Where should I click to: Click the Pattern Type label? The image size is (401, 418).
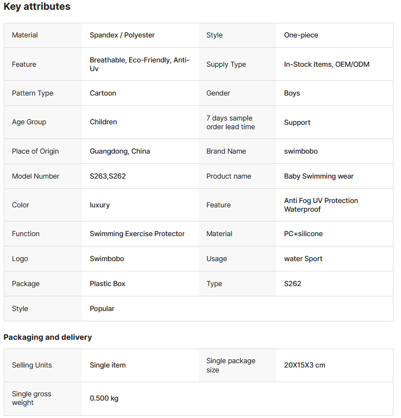33,93
